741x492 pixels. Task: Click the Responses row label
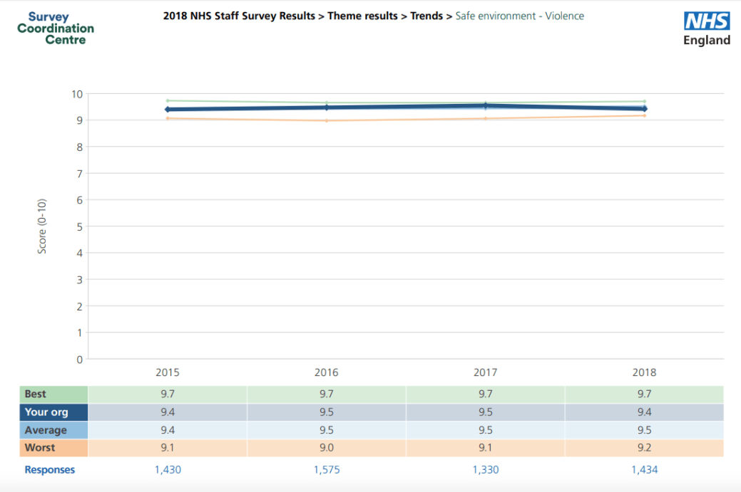coord(50,470)
